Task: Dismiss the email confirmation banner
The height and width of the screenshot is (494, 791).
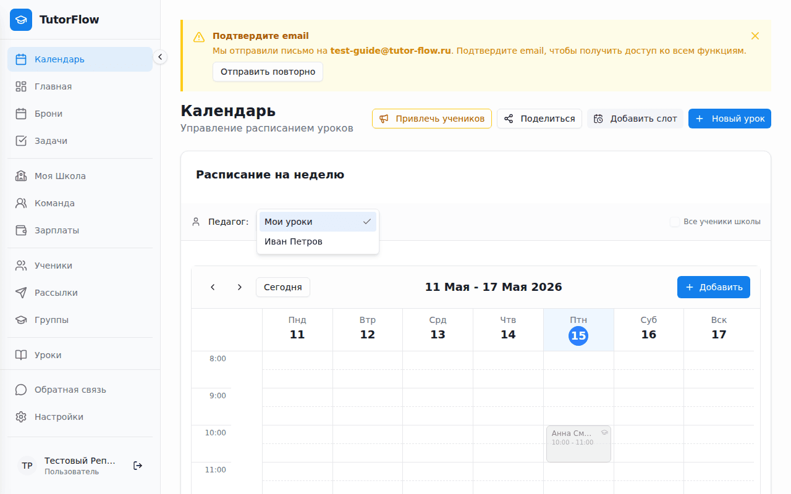Action: pos(755,36)
